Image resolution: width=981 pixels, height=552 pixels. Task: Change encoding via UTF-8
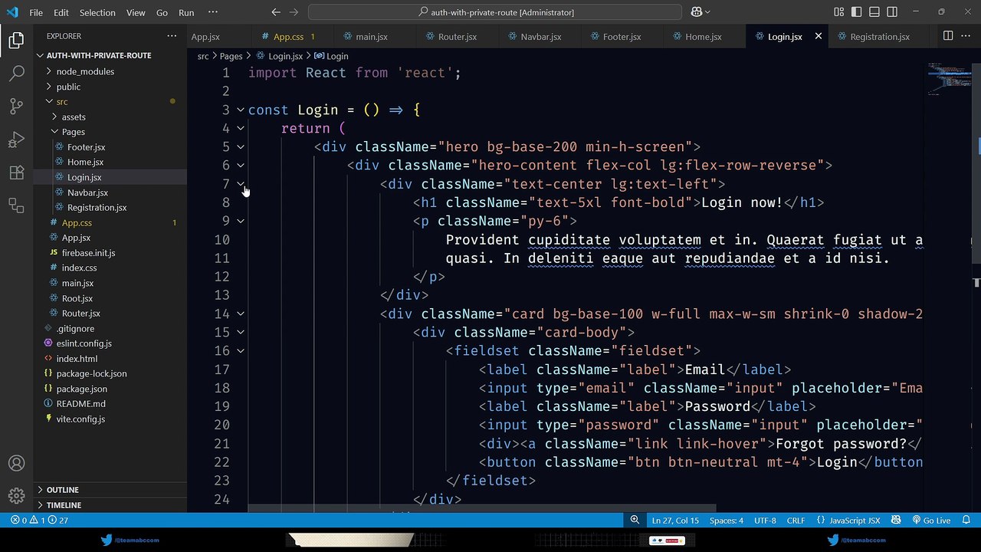tap(765, 521)
